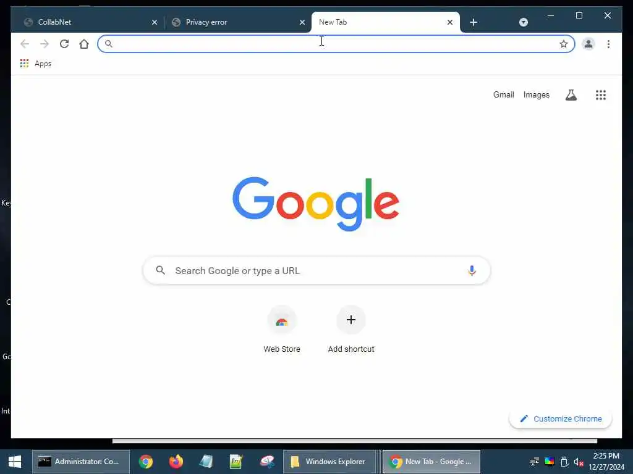The image size is (633, 474).
Task: Reload the current page
Action: coord(64,44)
